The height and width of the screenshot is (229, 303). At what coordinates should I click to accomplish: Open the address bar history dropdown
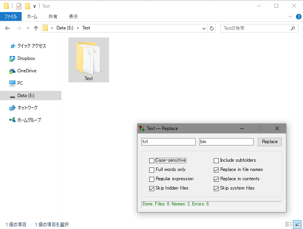tap(204, 29)
